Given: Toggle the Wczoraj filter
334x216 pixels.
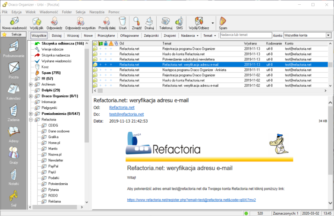Looking at the screenshot, I should (73, 35).
